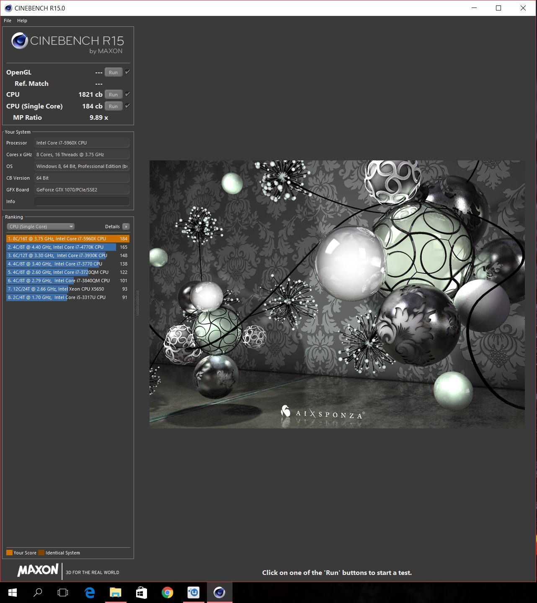Viewport: 537px width, 603px height.
Task: Click the MAXON logo
Action: coord(38,570)
